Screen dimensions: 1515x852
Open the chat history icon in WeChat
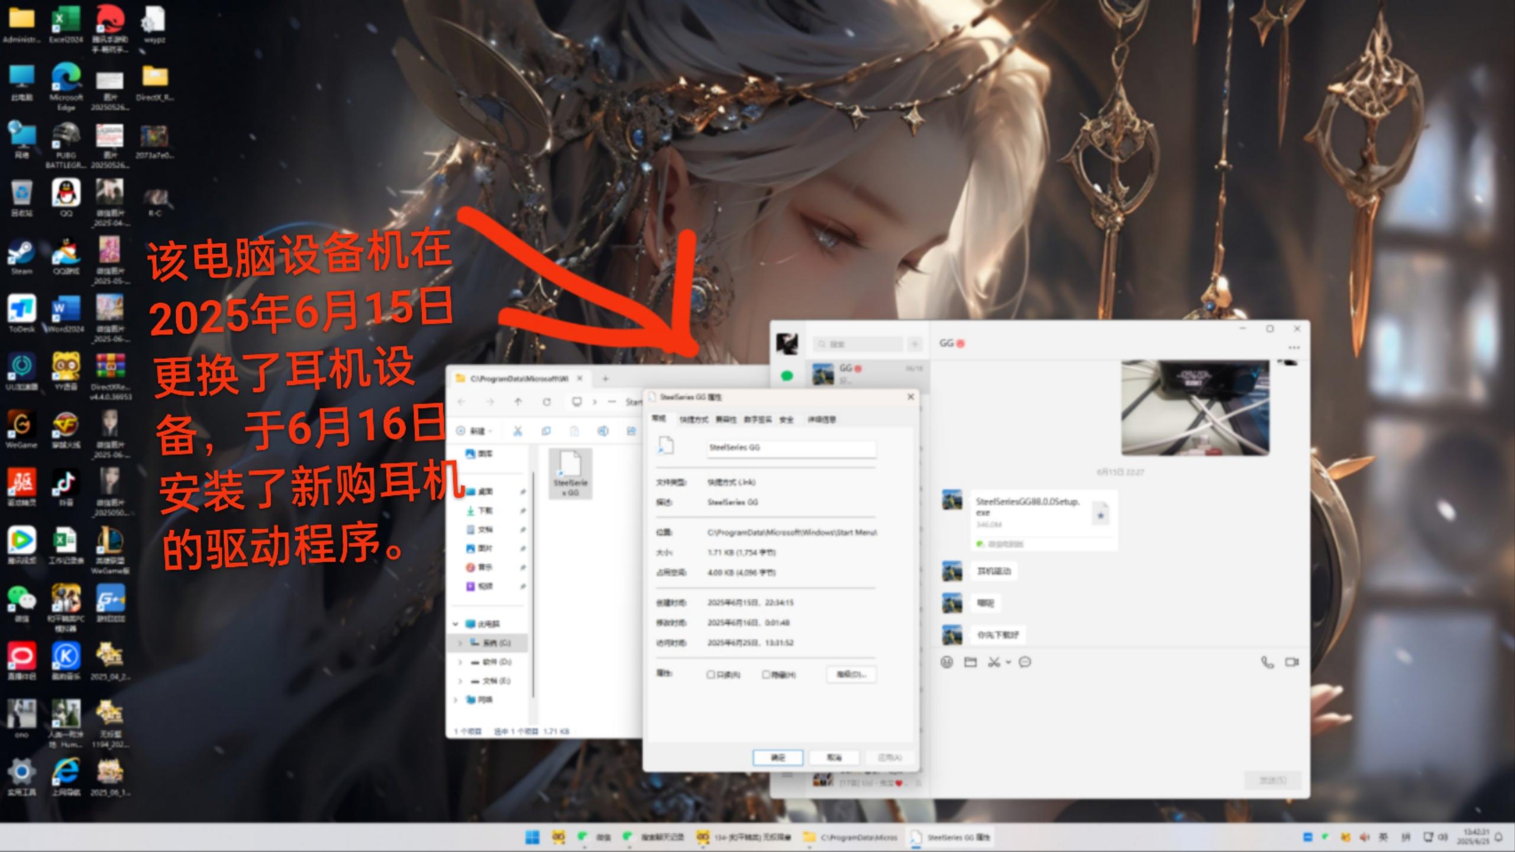tap(1025, 662)
